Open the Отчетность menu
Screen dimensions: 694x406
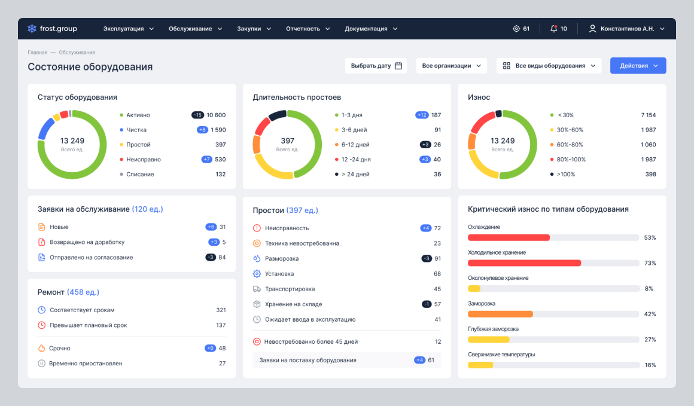(308, 29)
